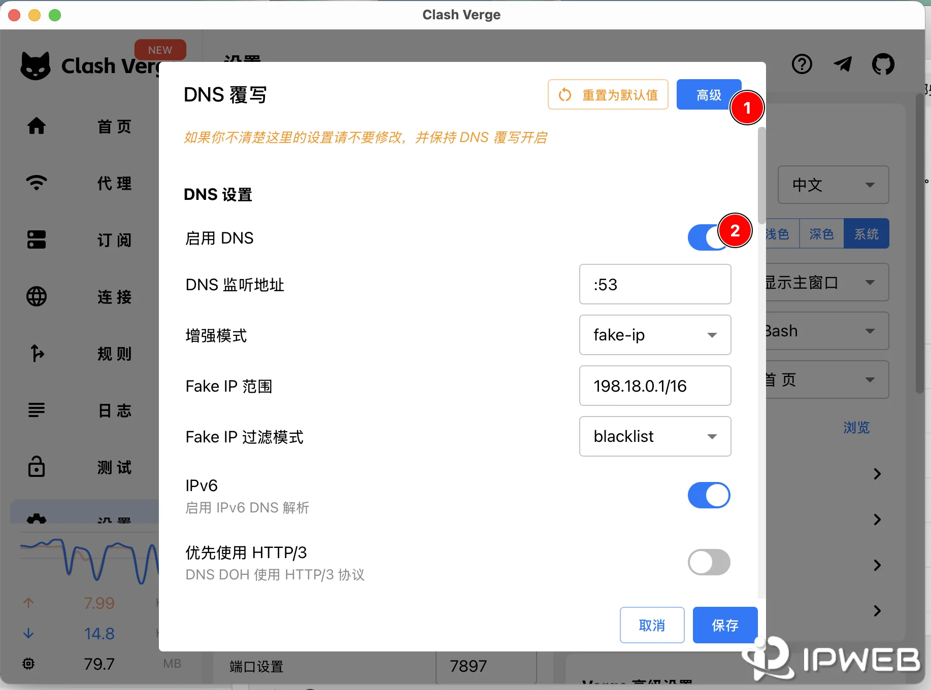Click the 高级 button
This screenshot has height=690, width=931.
click(x=709, y=94)
